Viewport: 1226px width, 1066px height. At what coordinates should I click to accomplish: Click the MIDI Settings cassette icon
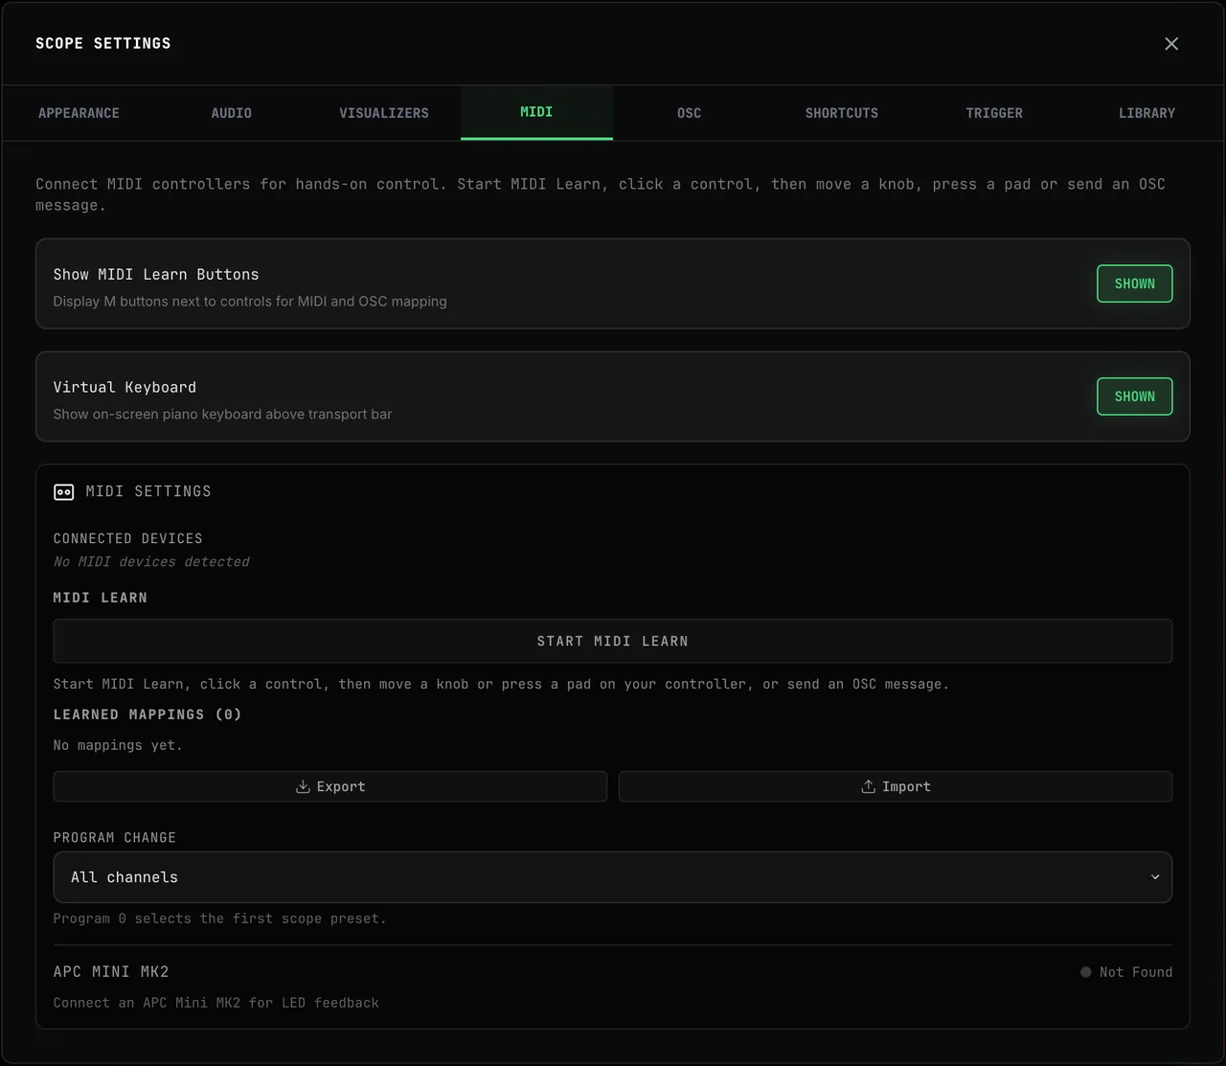click(x=63, y=492)
